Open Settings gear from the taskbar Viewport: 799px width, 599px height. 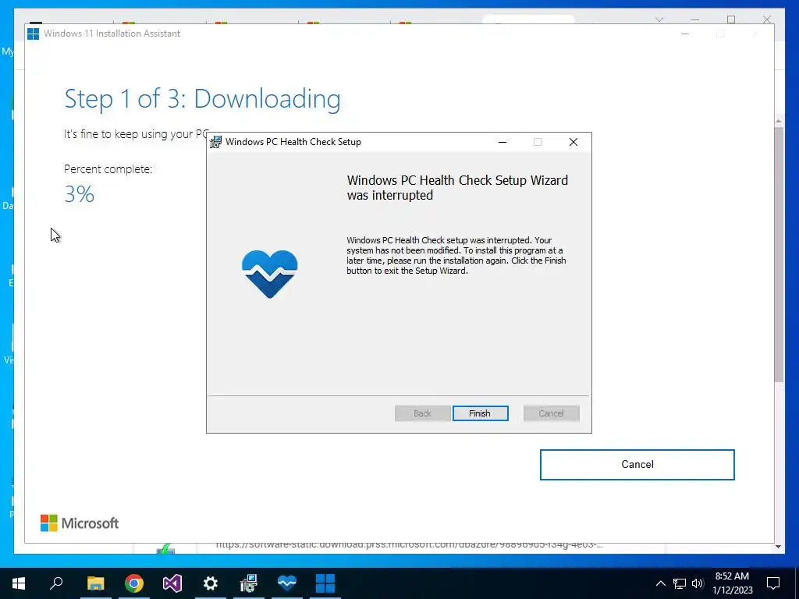point(211,583)
